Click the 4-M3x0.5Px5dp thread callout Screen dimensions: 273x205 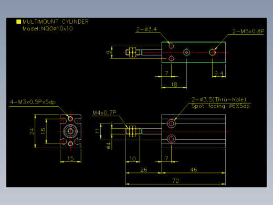point(33,102)
